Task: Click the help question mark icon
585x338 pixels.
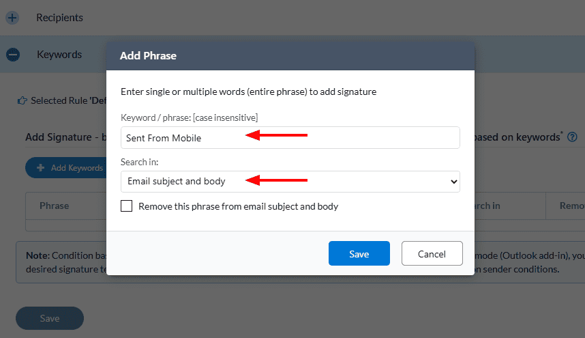Action: click(x=573, y=137)
